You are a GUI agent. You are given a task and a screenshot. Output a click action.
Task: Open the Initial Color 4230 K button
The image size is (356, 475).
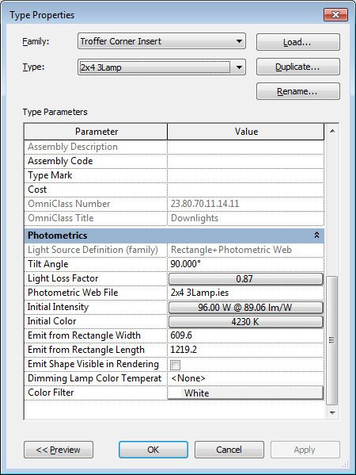(x=245, y=321)
